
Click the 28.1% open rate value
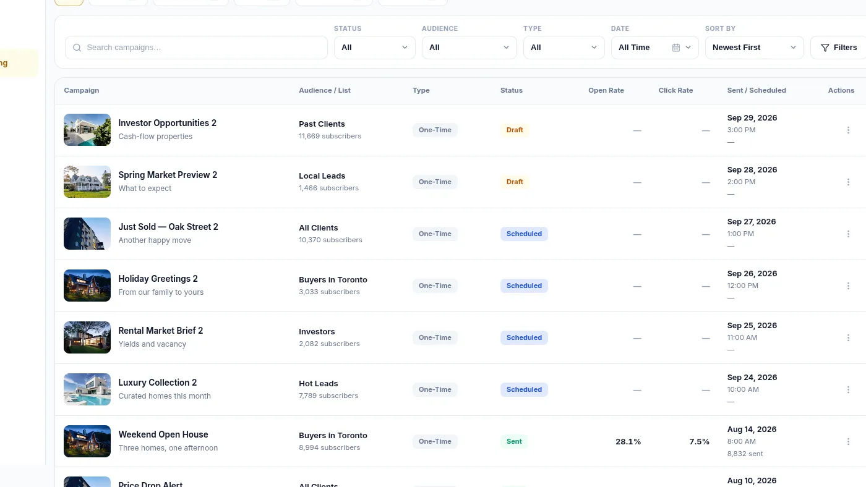[628, 441]
